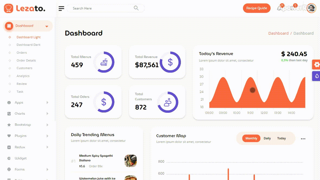Click the Recipe Guide button
The height and width of the screenshot is (180, 320).
[257, 8]
